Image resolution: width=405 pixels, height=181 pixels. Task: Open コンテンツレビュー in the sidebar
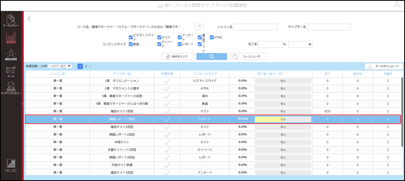click(x=11, y=88)
